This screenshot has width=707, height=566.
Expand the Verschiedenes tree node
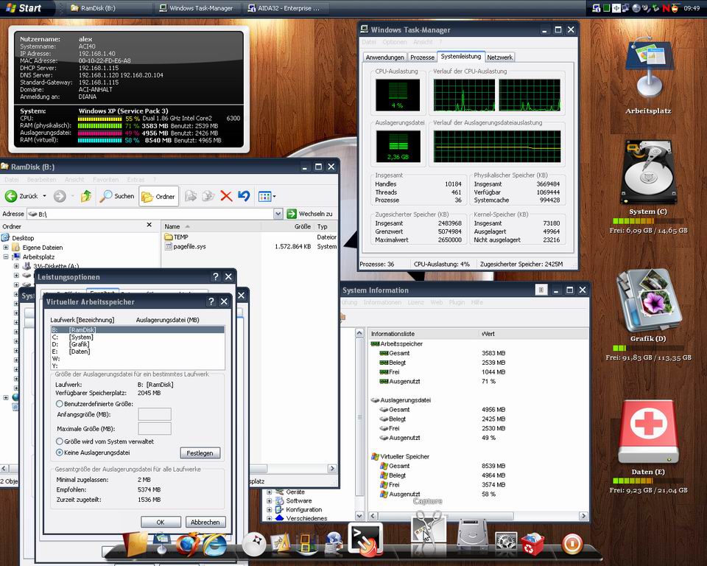[270, 518]
